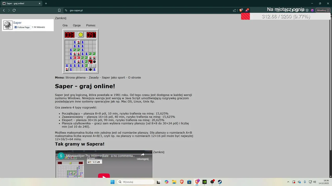
Task: Click the unexploded mine beside the red mine
Action: (x=94, y=61)
